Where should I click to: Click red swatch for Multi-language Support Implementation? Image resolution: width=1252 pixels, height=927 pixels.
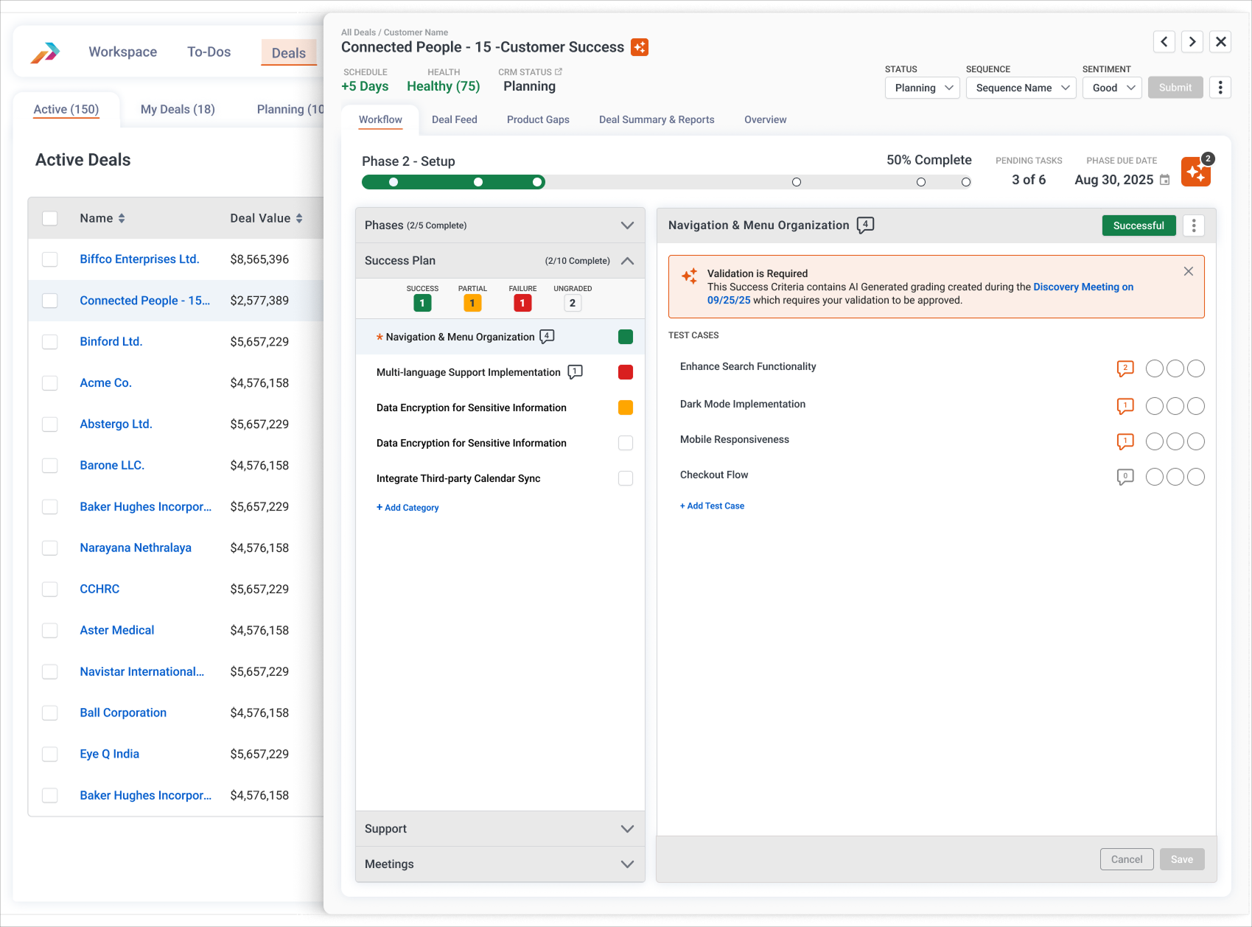[x=626, y=372]
